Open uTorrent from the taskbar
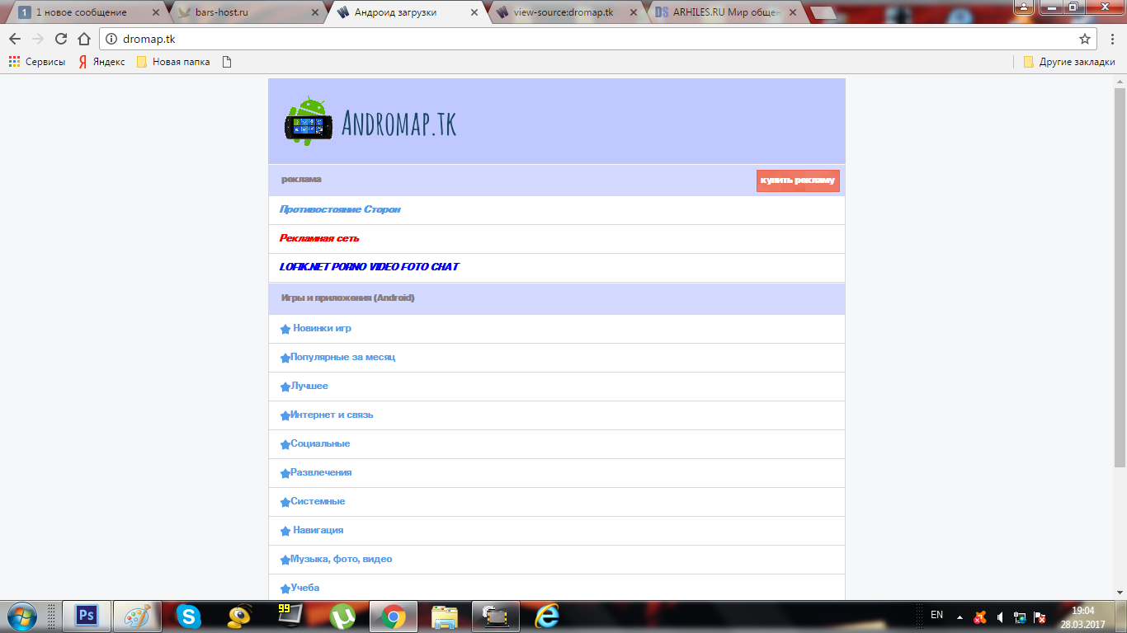The width and height of the screenshot is (1127, 633). tap(342, 616)
